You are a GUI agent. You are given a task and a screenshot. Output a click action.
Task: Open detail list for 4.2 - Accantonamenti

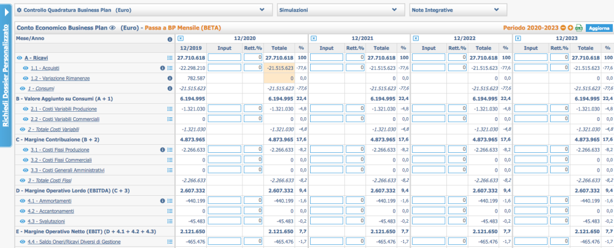pos(170,211)
